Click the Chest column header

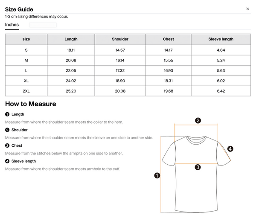point(169,39)
